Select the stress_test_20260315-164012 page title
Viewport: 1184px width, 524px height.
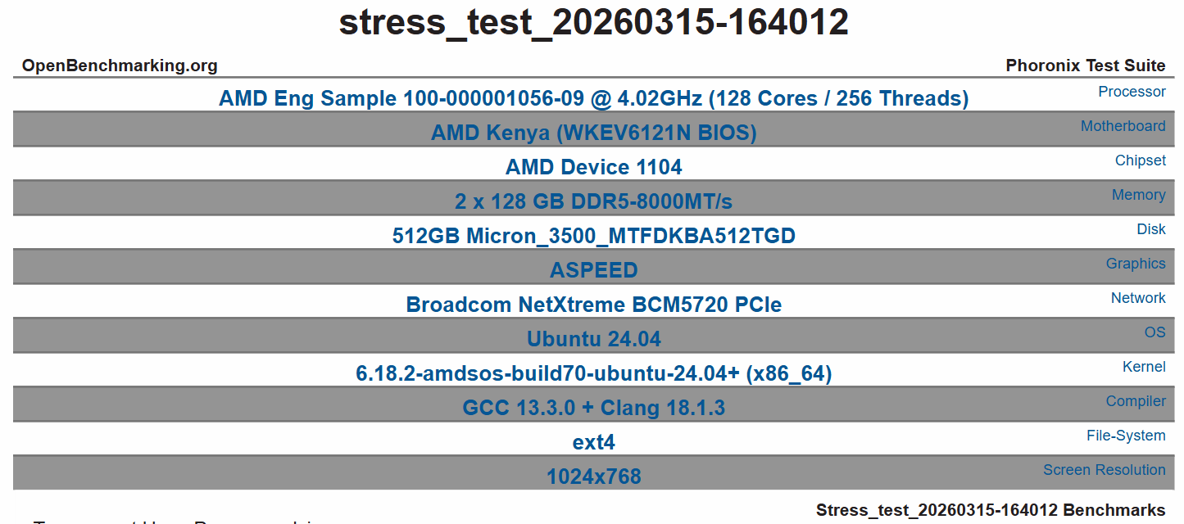594,22
